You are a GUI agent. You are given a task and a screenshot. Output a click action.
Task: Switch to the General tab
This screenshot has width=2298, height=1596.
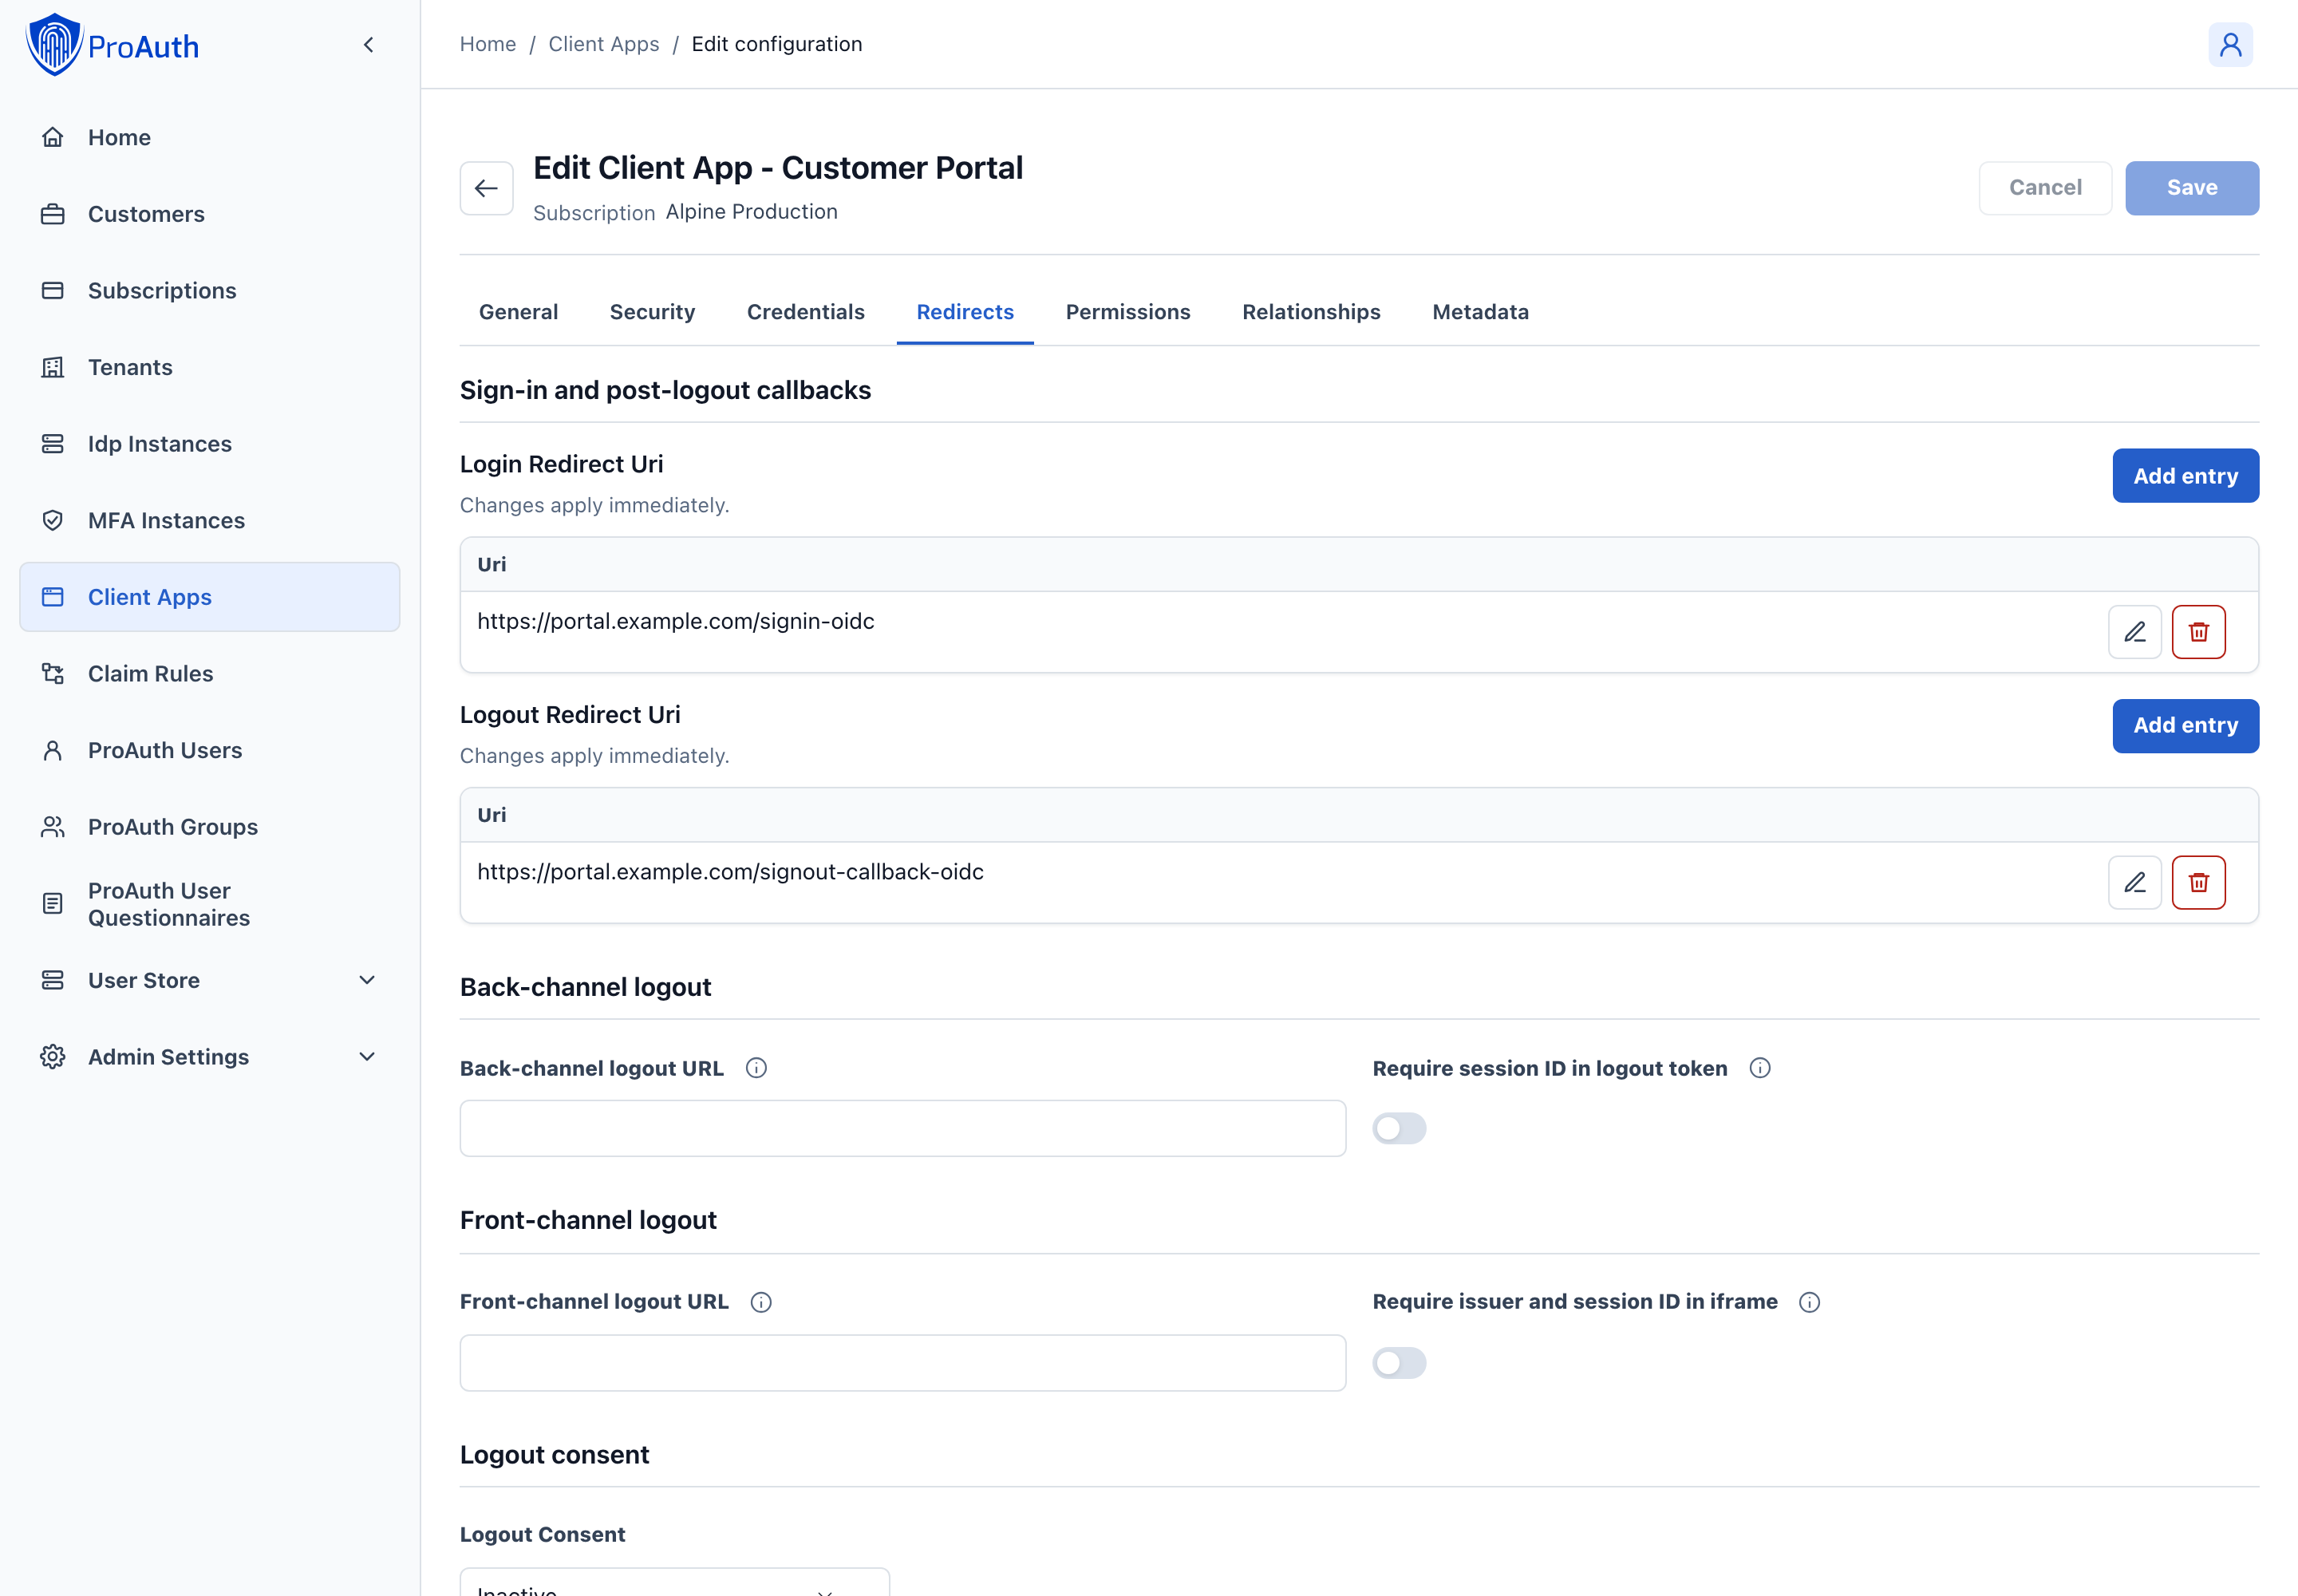tap(518, 312)
